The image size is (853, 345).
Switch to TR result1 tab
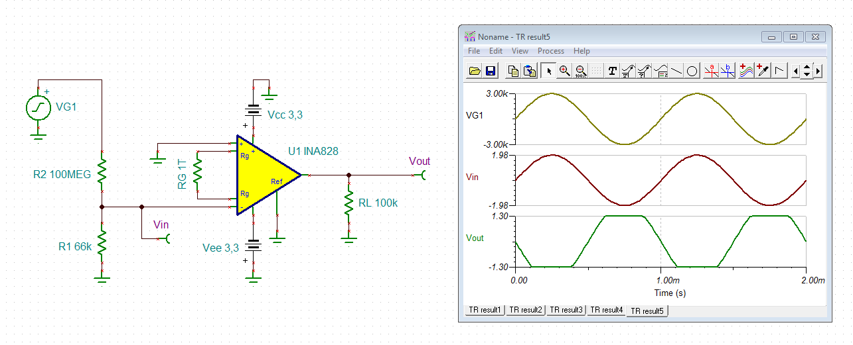[485, 310]
